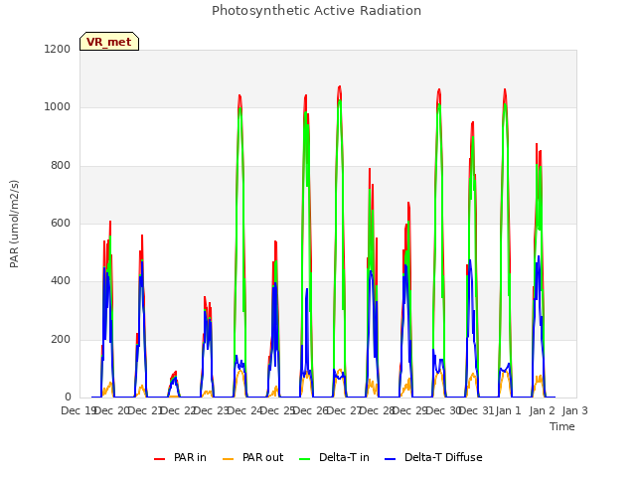Toggle the Delta-T Diffuse legend entry
This screenshot has height=477, width=636.
[433, 457]
